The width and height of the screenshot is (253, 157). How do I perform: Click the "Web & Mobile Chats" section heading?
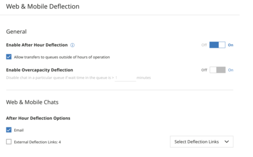click(x=32, y=102)
